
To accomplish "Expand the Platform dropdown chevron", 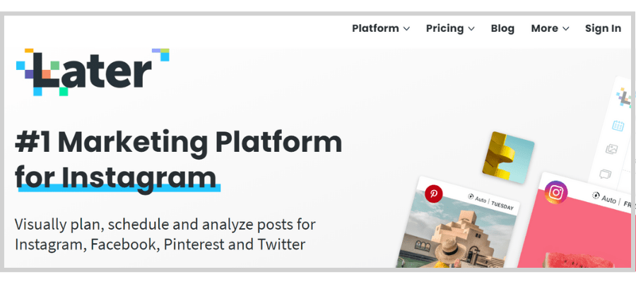I will tap(406, 29).
